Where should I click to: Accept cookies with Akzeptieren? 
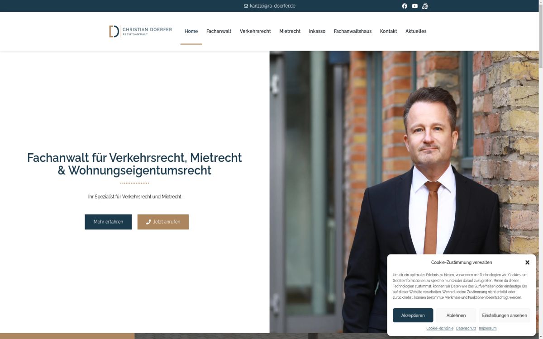click(413, 315)
